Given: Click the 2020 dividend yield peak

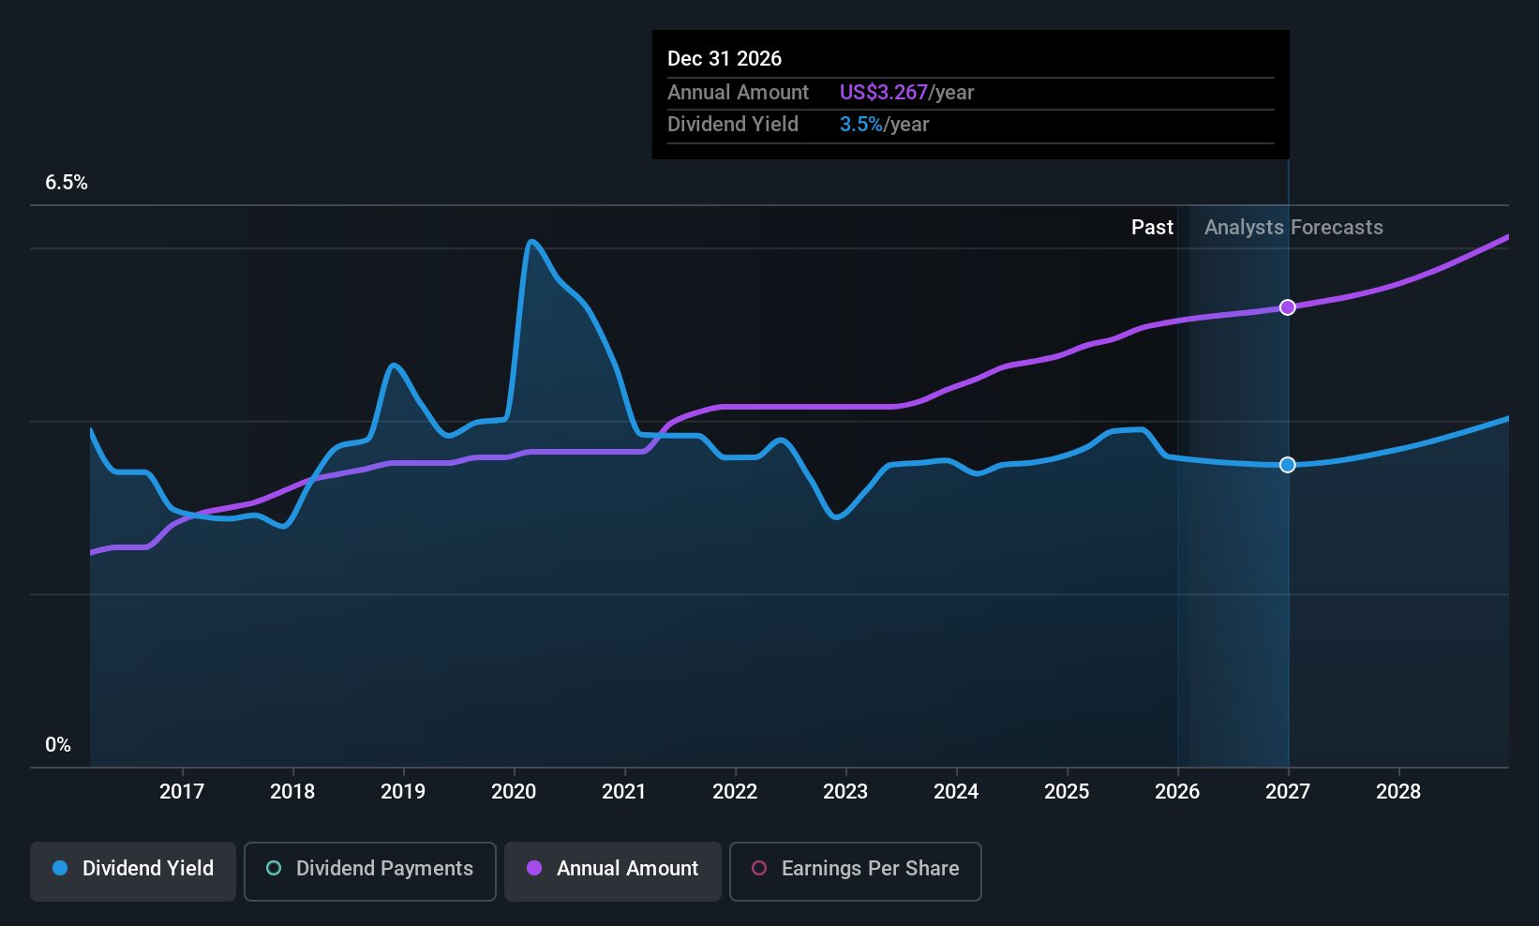Looking at the screenshot, I should click(x=531, y=242).
